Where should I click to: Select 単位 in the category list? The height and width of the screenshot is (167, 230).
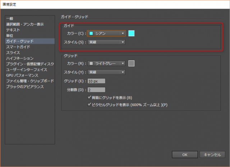9,36
